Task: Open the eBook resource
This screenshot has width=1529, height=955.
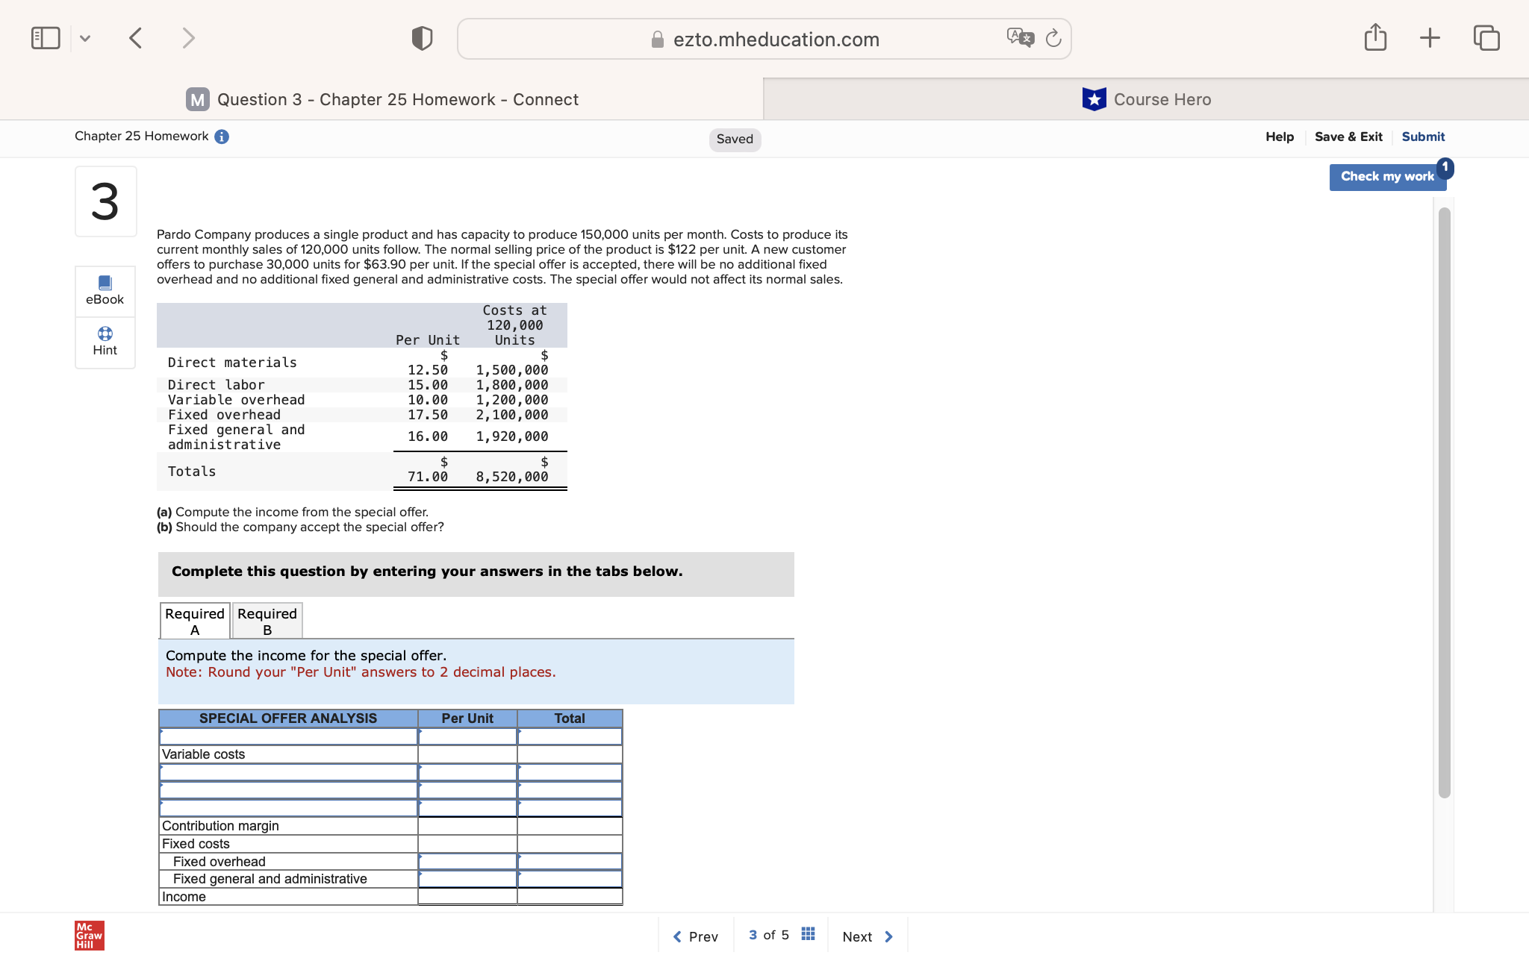Action: tap(105, 290)
